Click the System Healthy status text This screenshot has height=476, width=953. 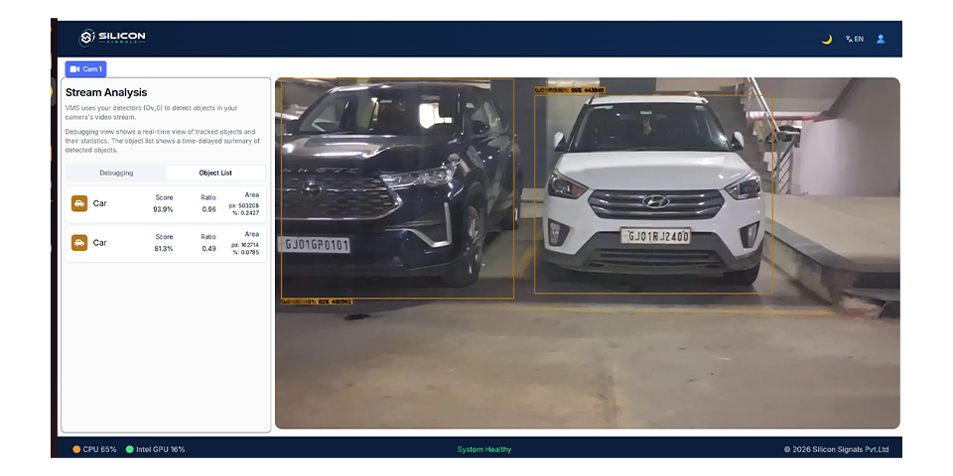click(x=484, y=449)
